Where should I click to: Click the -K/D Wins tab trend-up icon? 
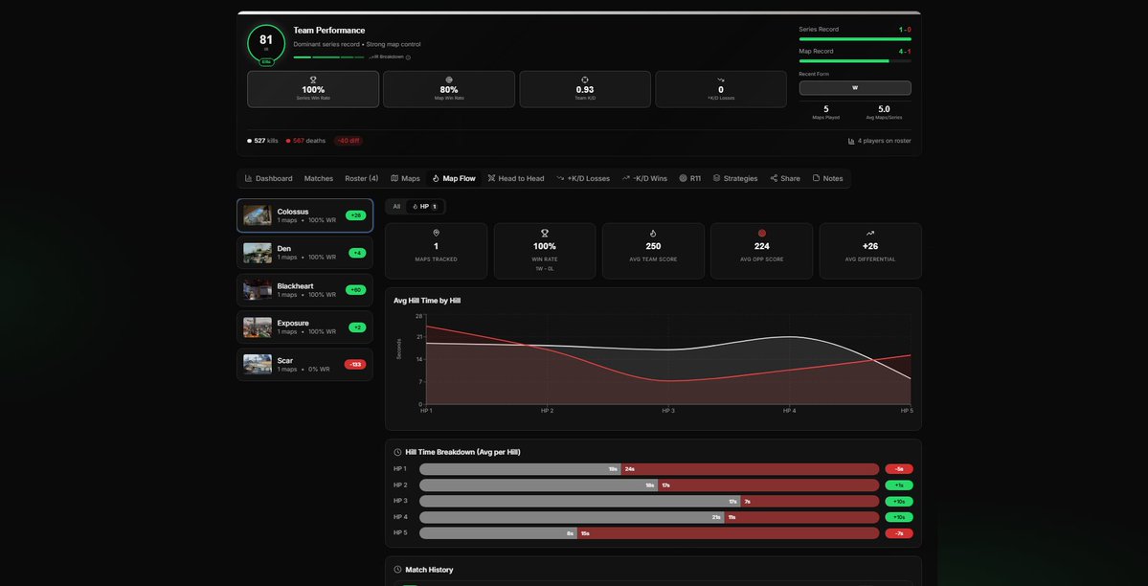point(626,178)
